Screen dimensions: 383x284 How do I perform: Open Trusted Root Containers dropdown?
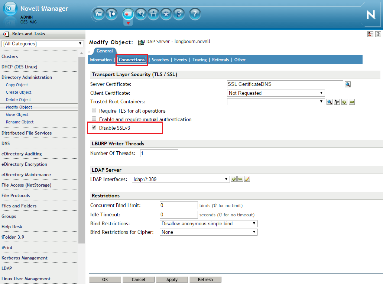click(x=276, y=102)
